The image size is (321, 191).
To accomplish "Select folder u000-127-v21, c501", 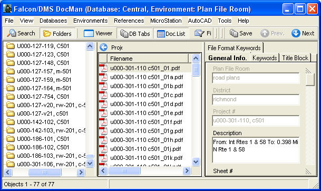I will pyautogui.click(x=42, y=113).
